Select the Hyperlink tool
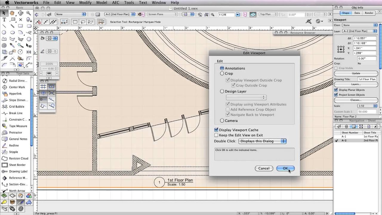 coord(15,93)
